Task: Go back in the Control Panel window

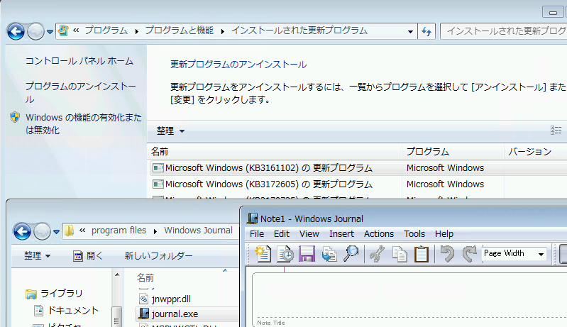Action: pos(16,31)
